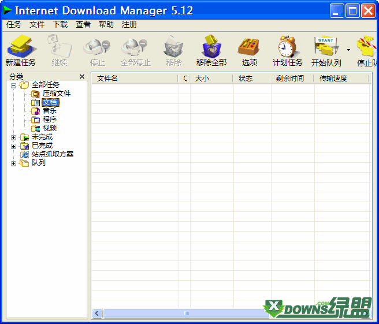The height and width of the screenshot is (324, 379).
Task: Select the 程序 category
Action: pos(50,120)
